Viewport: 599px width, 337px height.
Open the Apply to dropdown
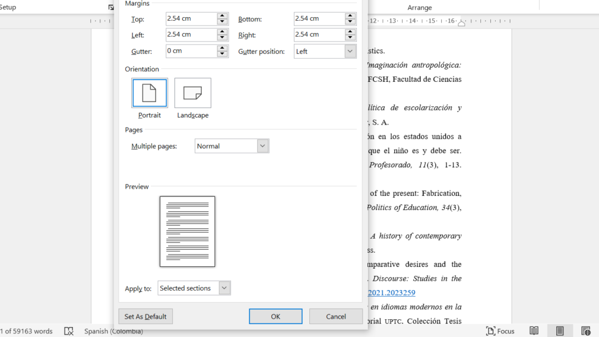click(x=224, y=288)
